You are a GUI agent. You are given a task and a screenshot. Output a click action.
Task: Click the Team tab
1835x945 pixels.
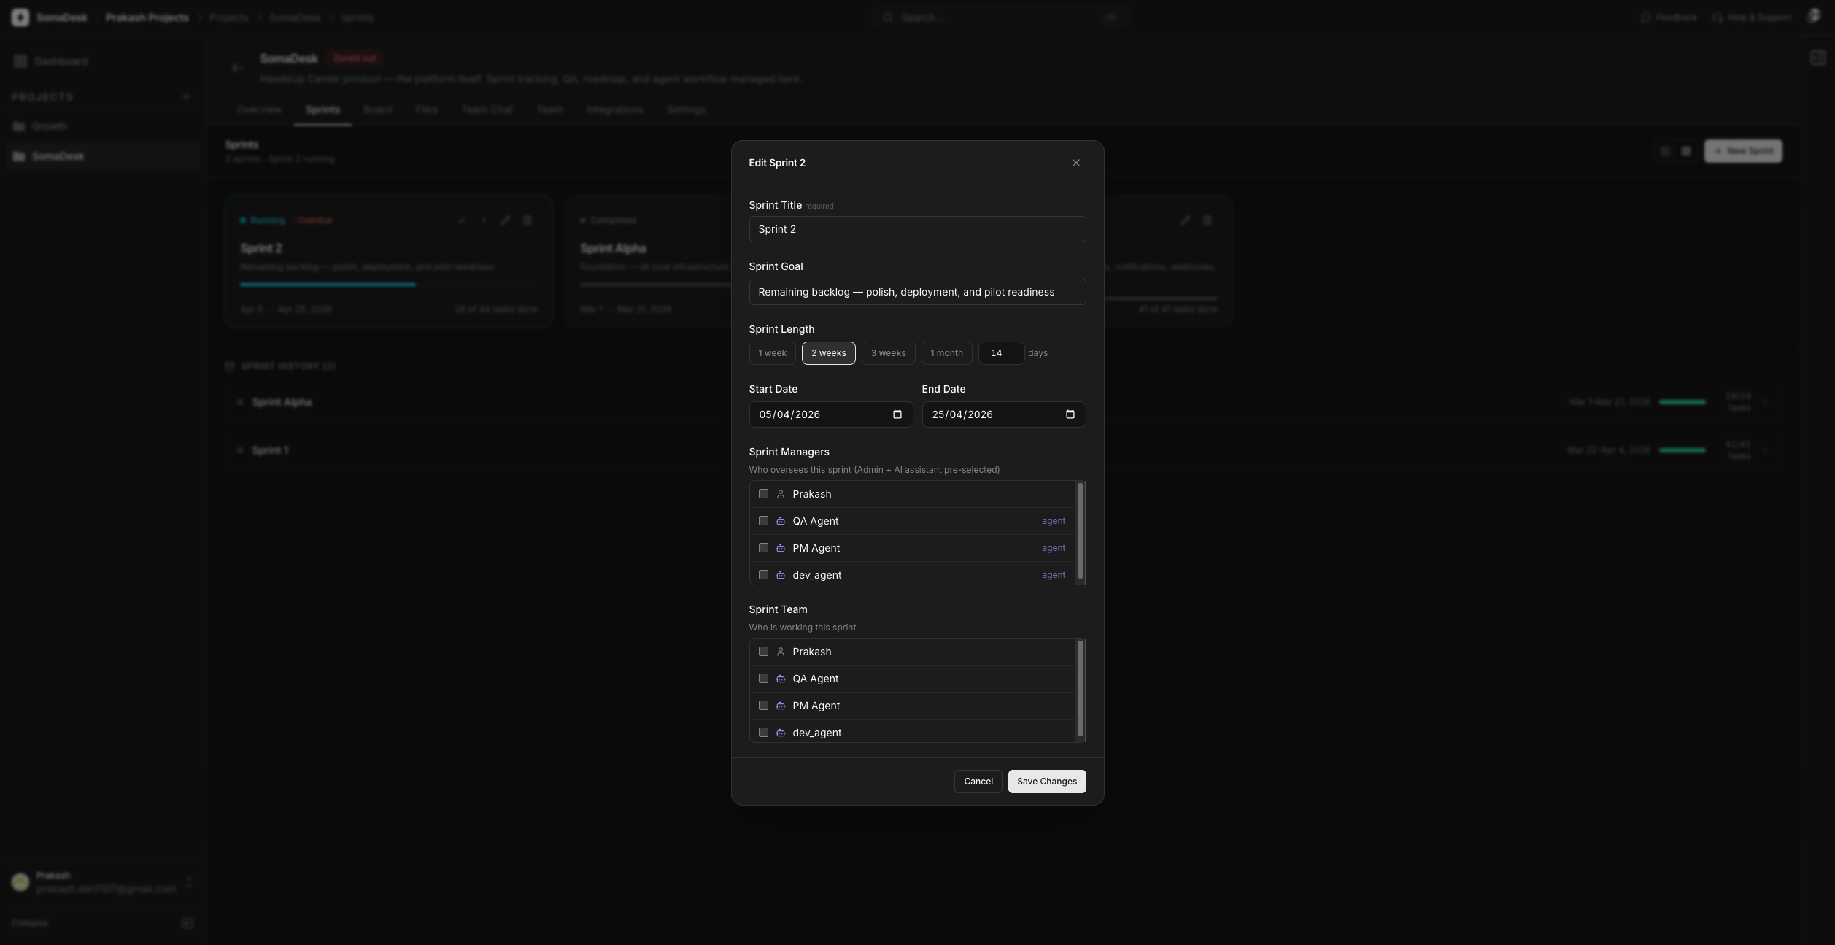(x=549, y=109)
